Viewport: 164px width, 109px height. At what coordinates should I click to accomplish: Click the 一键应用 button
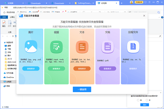(82, 89)
